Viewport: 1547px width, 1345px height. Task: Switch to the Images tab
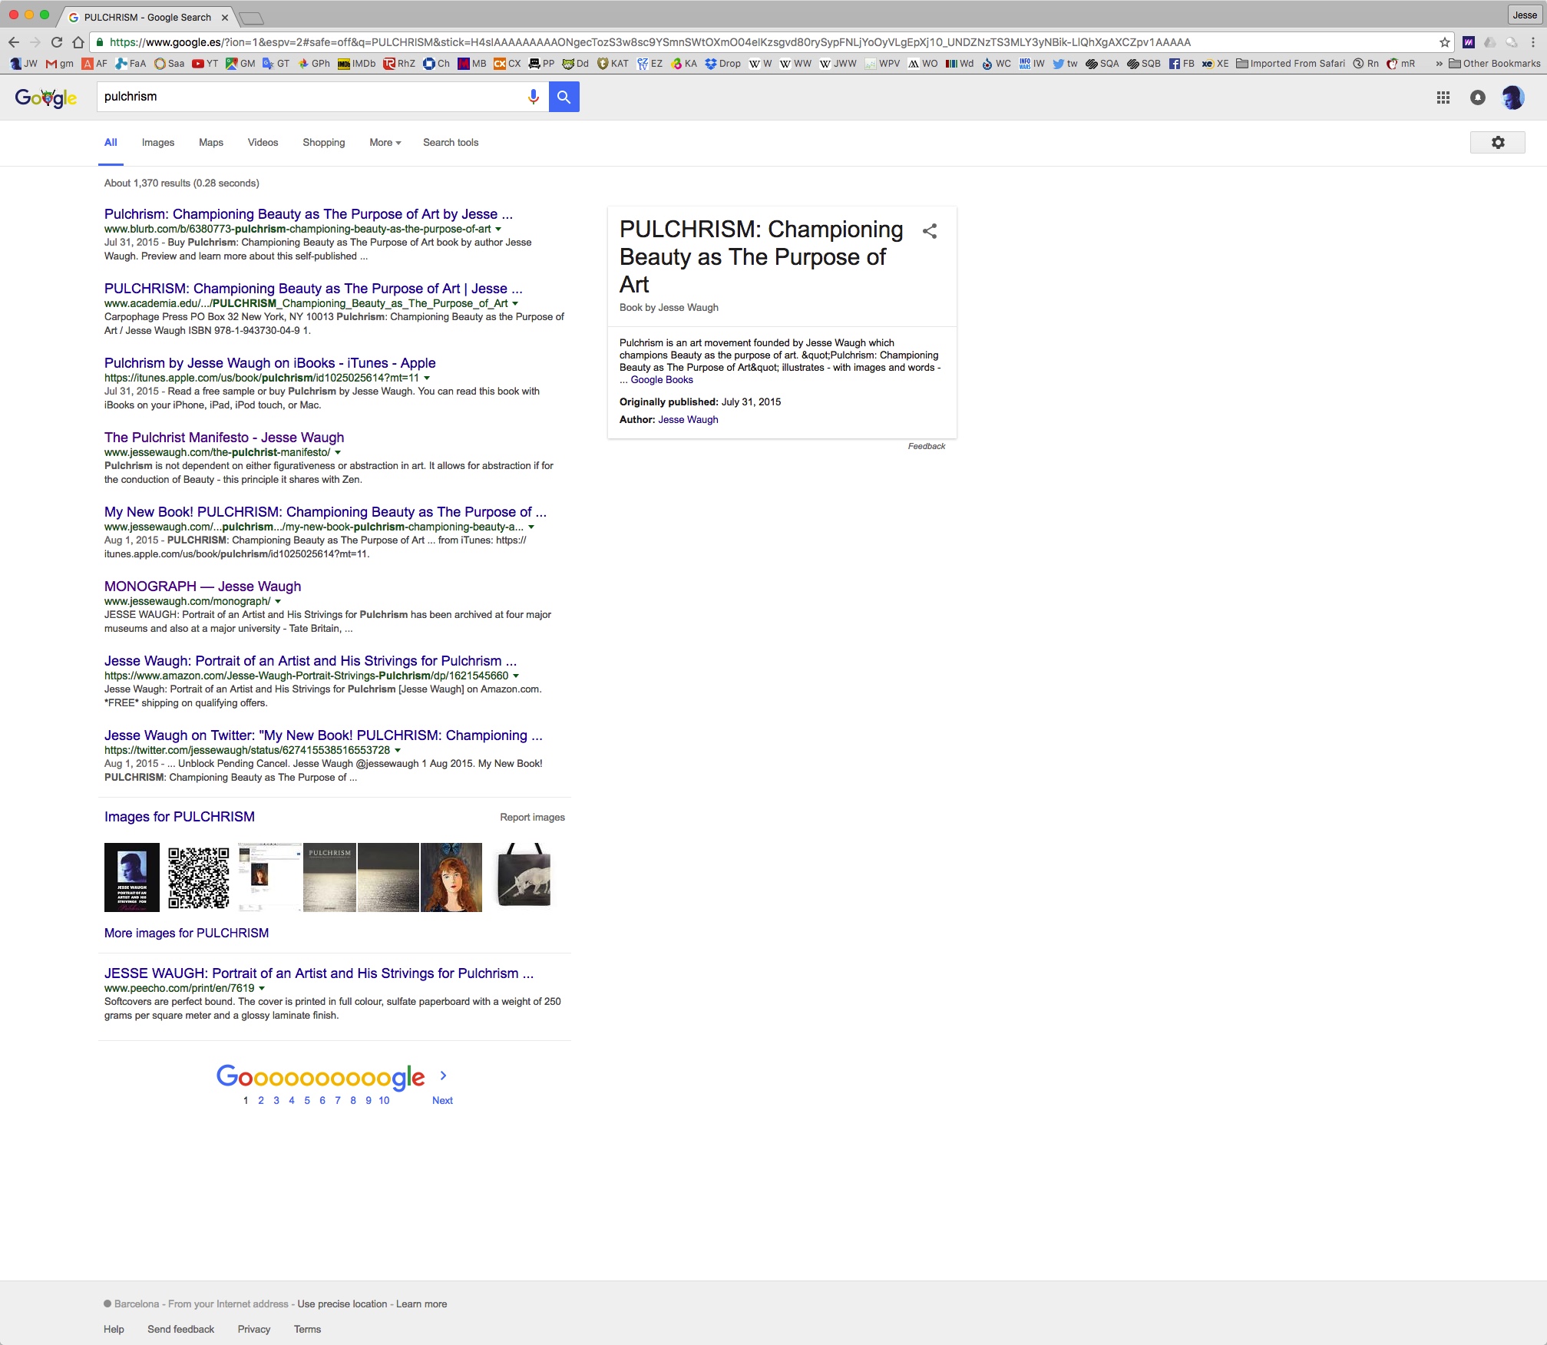(x=158, y=143)
